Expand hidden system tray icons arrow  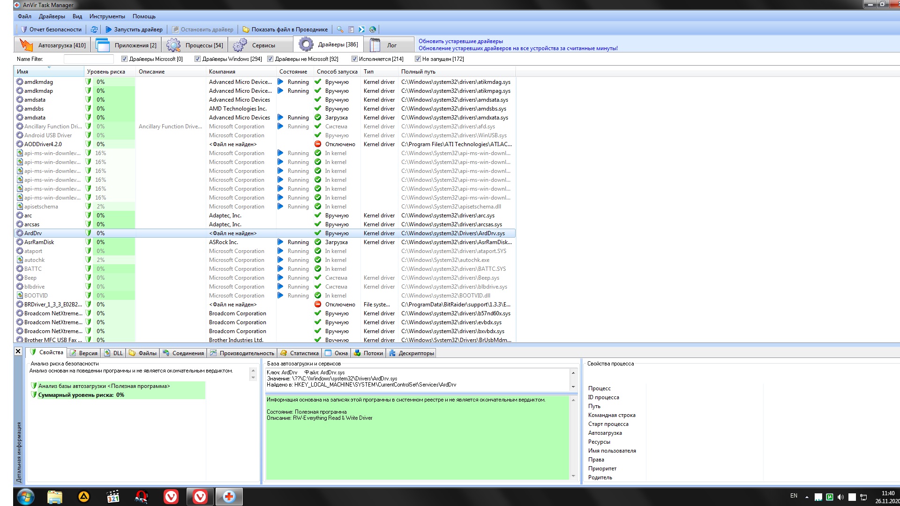pyautogui.click(x=807, y=497)
